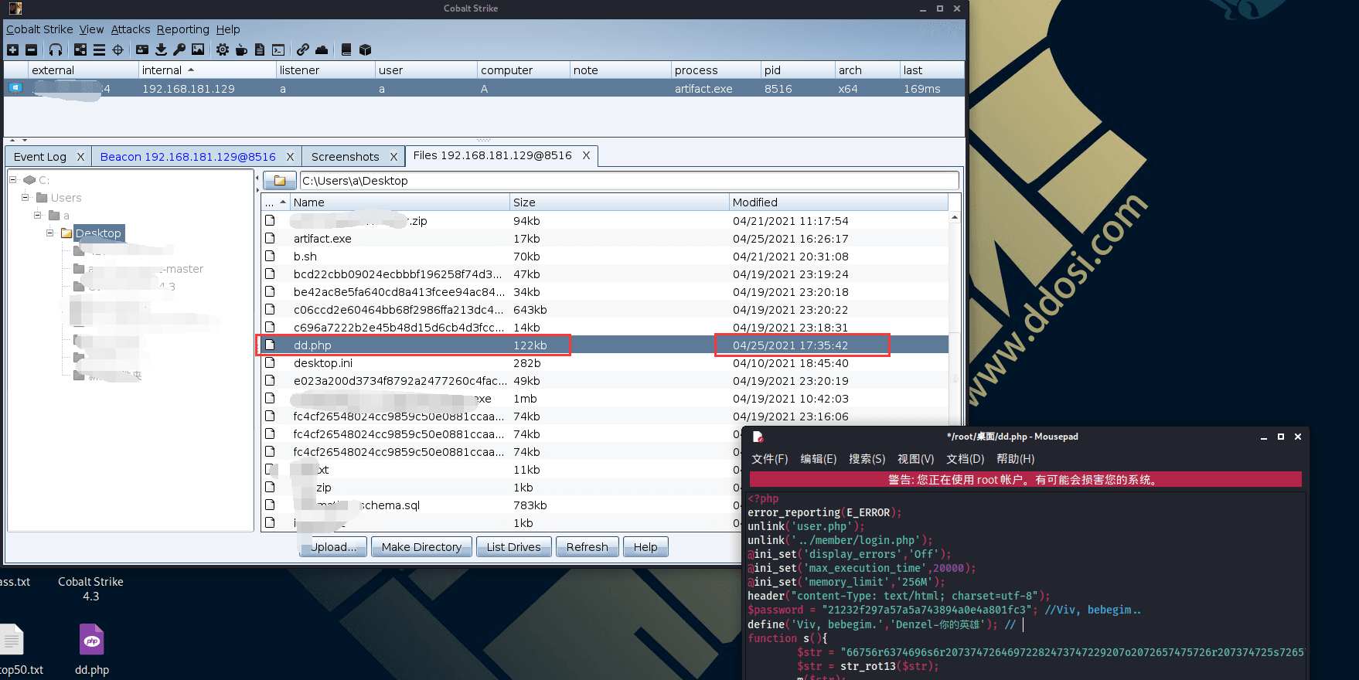Click the chain link Host File icon

pyautogui.click(x=303, y=49)
